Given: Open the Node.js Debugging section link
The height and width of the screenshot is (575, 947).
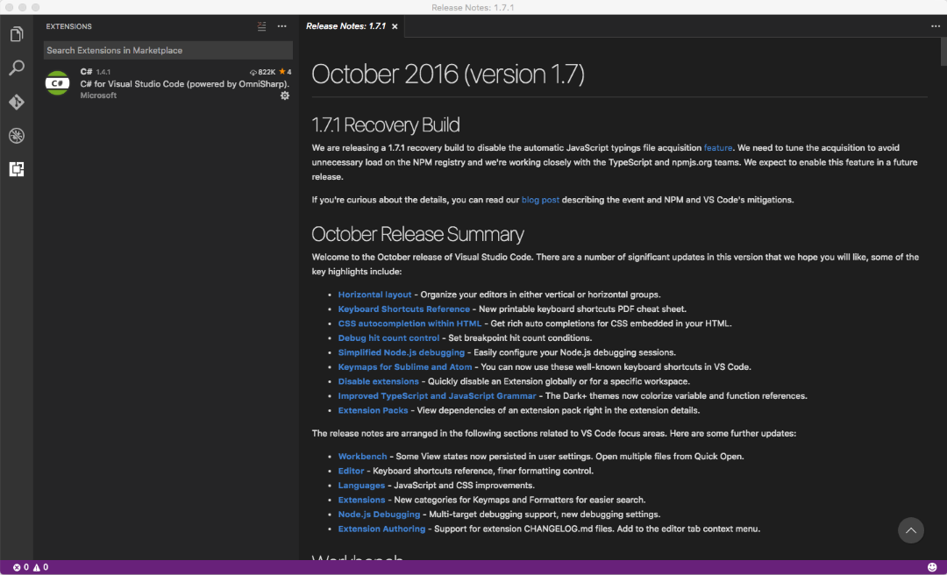Looking at the screenshot, I should (379, 515).
